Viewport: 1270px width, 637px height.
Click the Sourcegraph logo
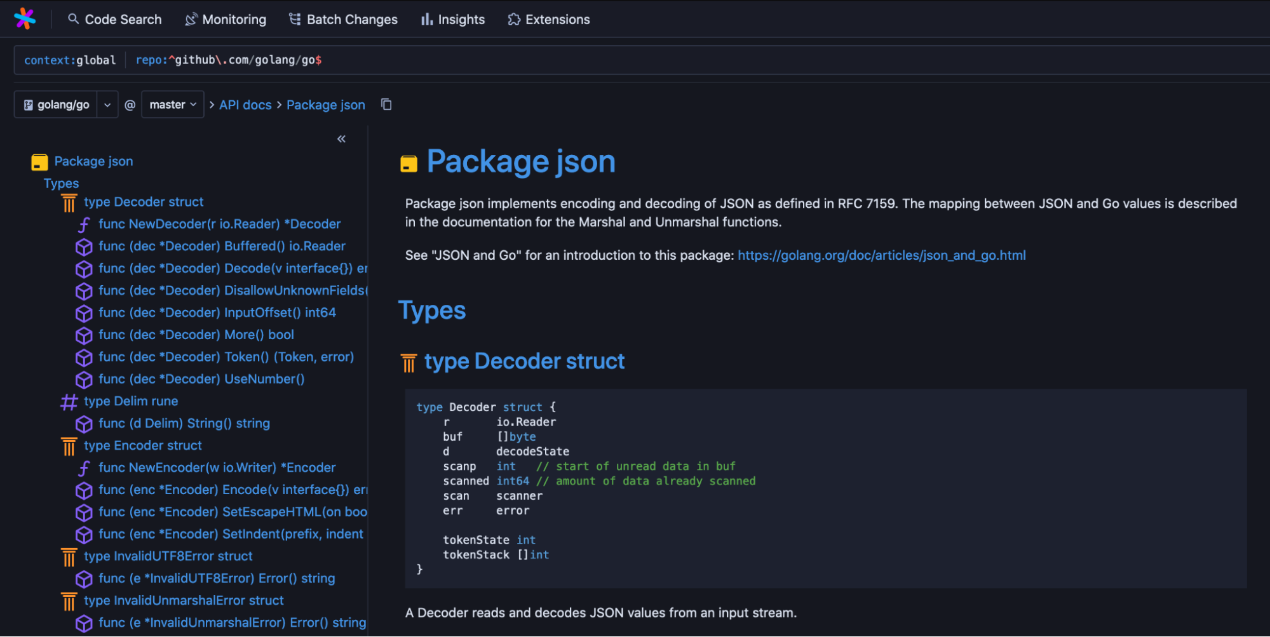24,18
